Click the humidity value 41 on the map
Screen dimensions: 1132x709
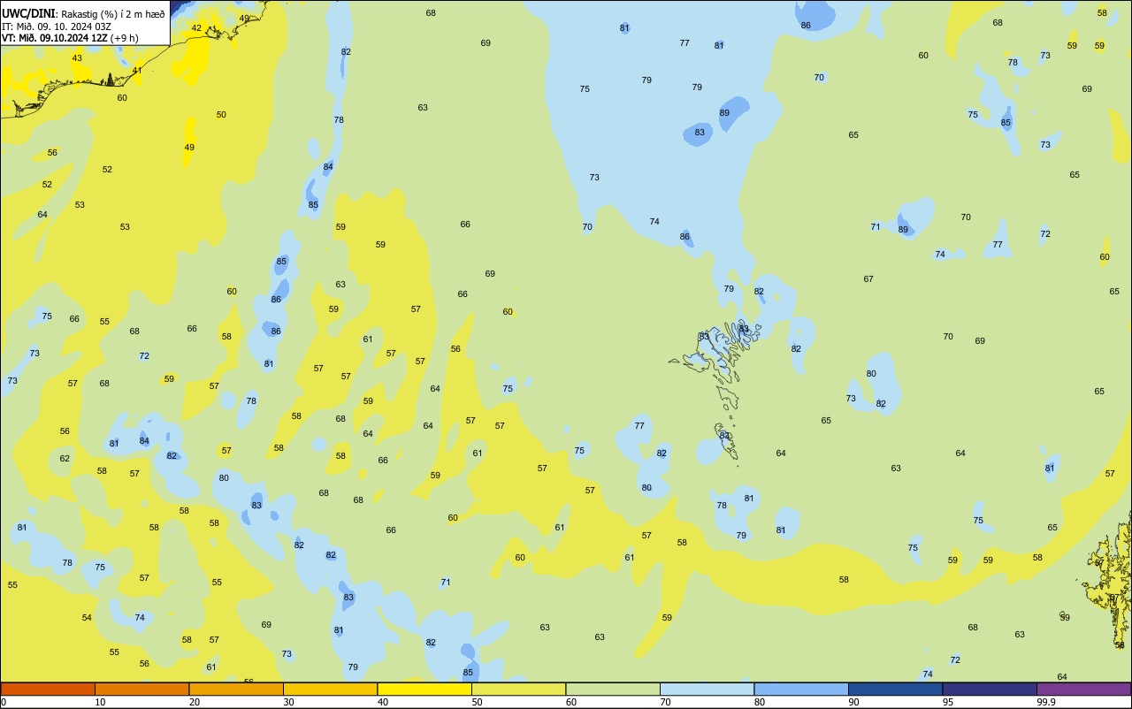(x=137, y=70)
